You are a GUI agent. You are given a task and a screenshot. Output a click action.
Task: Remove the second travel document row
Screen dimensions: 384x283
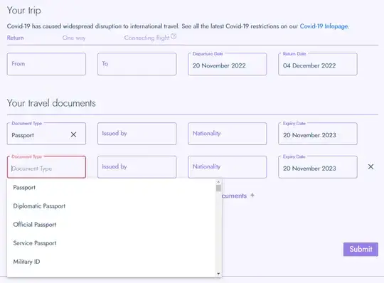pyautogui.click(x=370, y=167)
